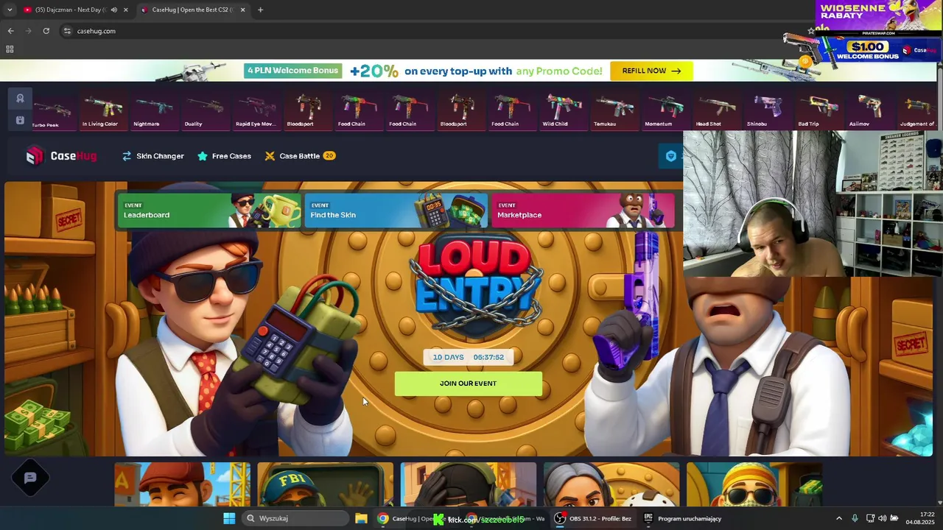Open the volume icon in system tray

pos(882,518)
